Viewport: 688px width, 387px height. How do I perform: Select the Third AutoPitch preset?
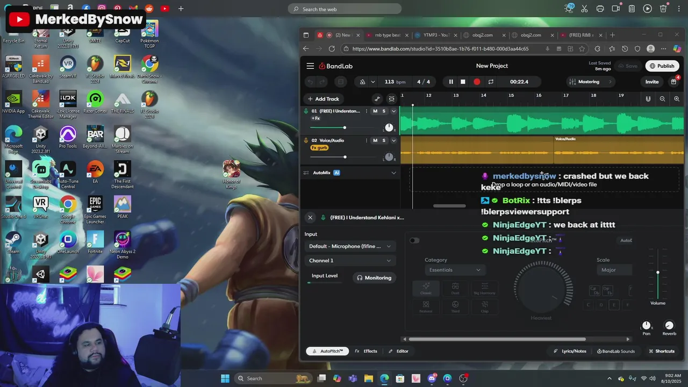(455, 307)
